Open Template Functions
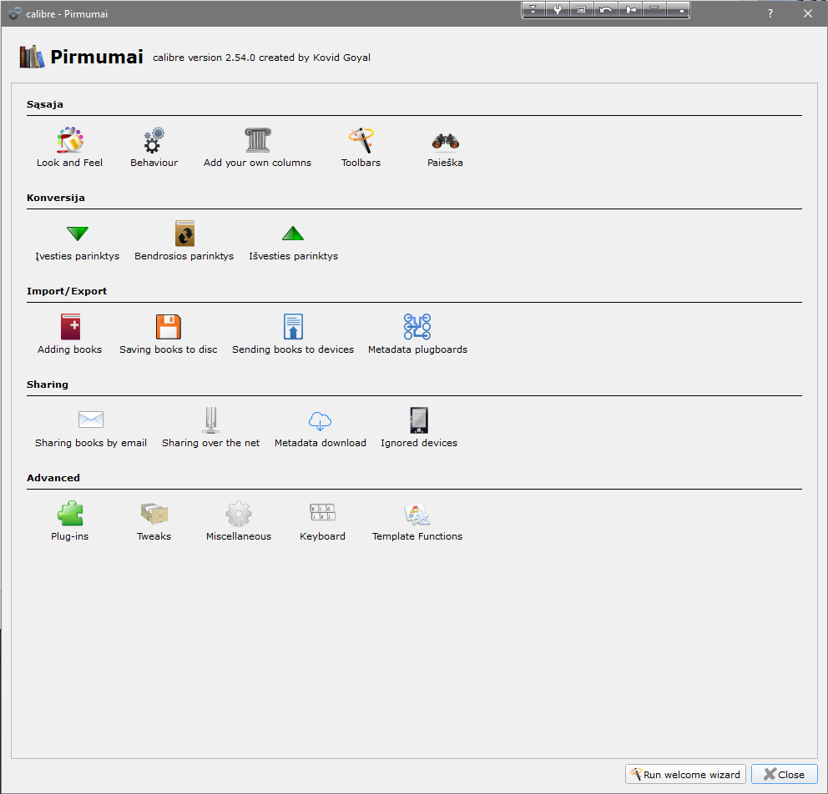Image resolution: width=828 pixels, height=794 pixels. tap(417, 520)
